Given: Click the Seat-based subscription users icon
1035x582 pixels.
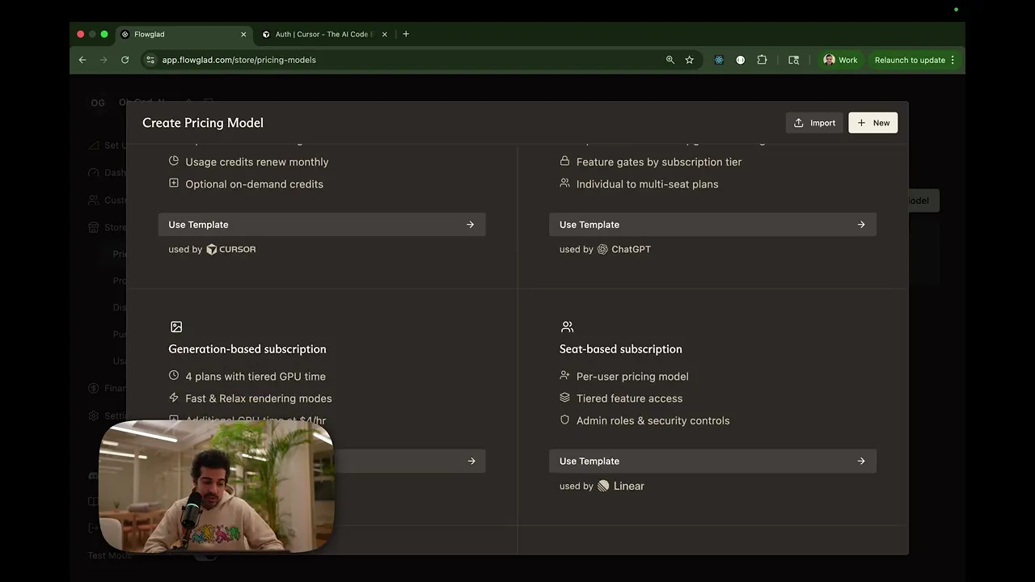Looking at the screenshot, I should (567, 327).
